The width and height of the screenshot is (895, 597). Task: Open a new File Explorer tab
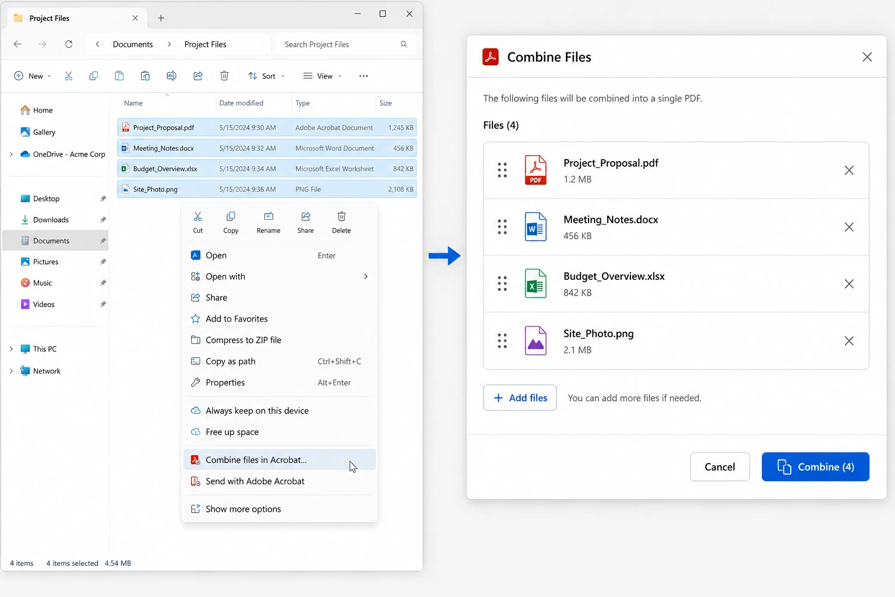(x=161, y=18)
